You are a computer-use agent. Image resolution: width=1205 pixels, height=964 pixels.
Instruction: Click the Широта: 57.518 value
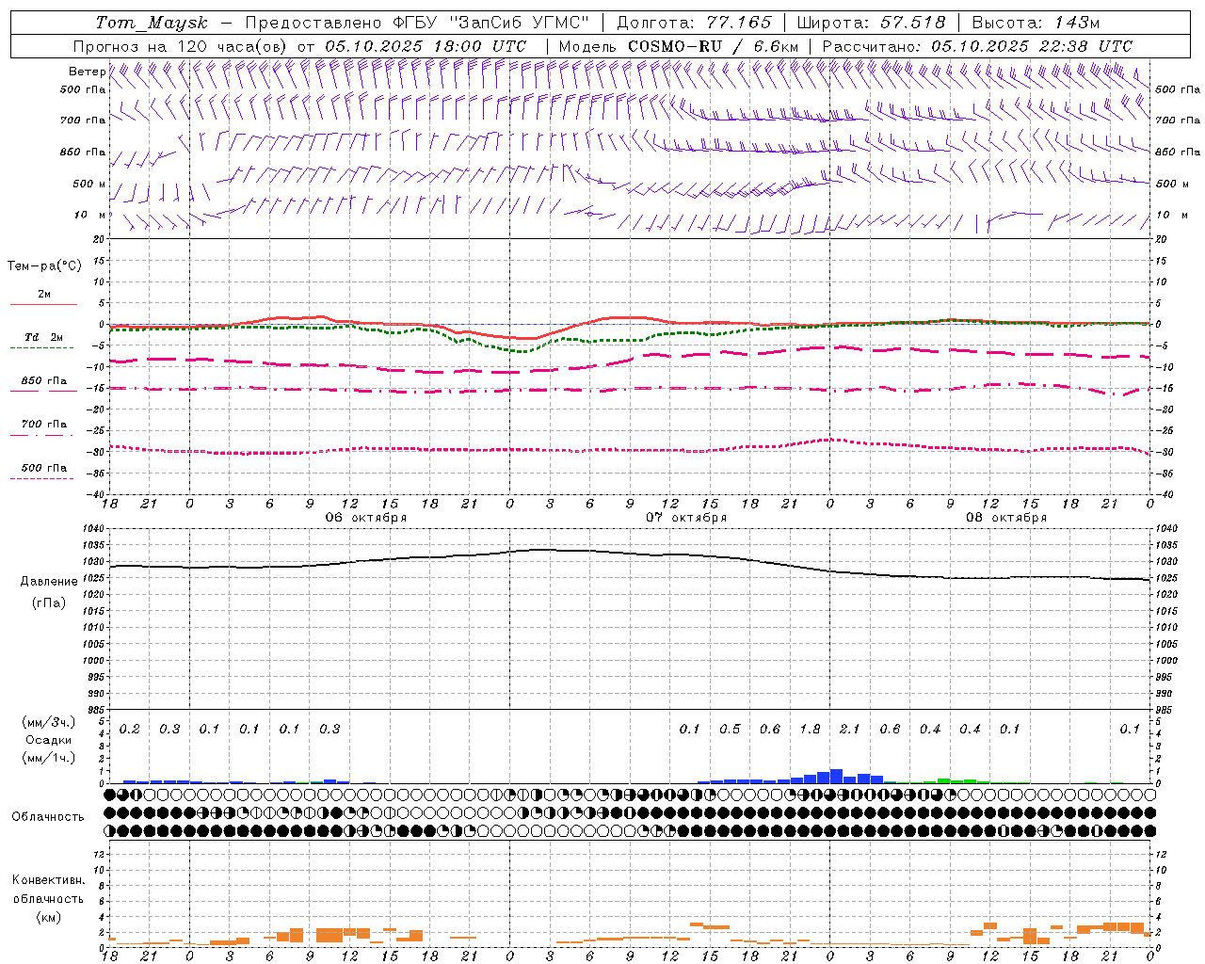click(x=871, y=23)
